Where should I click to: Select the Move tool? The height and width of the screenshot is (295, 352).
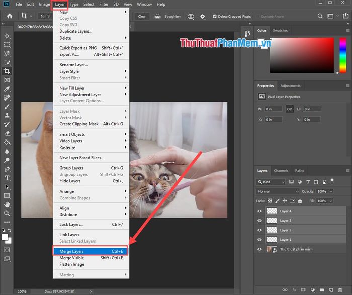point(7,36)
